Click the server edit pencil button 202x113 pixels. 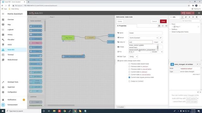coord(161,38)
